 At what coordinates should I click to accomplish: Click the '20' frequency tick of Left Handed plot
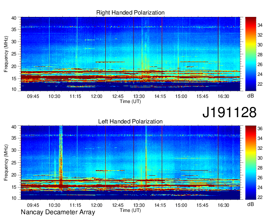coord(14,175)
